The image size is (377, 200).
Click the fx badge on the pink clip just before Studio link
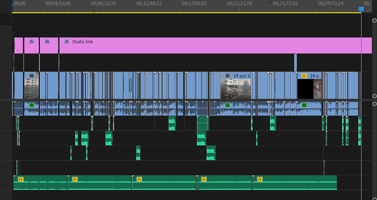coord(47,41)
